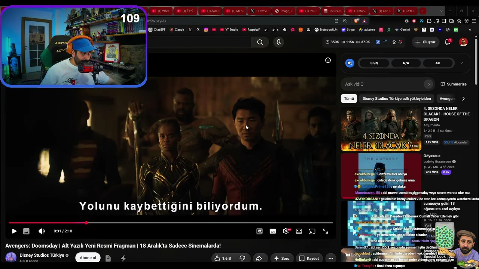Open the browser extensions puzzle icon
This screenshot has height=269, width=479.
(x=429, y=21)
